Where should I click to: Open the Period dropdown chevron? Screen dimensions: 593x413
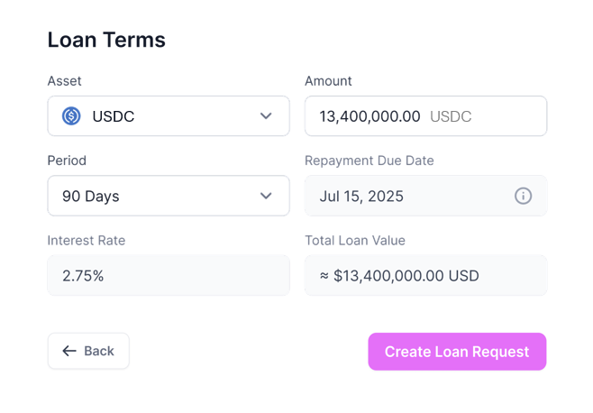pos(266,196)
